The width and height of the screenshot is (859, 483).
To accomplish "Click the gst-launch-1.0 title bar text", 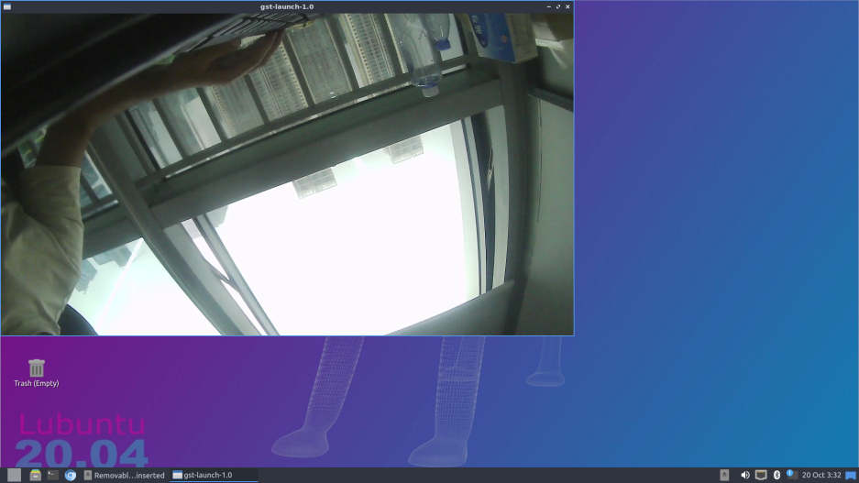I will (x=287, y=6).
